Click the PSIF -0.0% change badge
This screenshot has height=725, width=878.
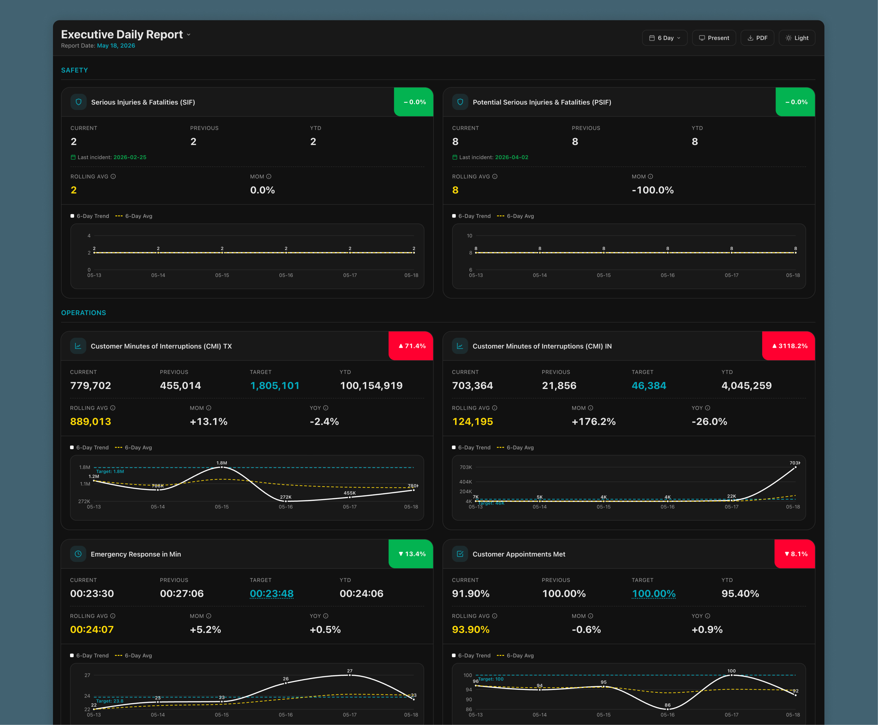tap(795, 102)
